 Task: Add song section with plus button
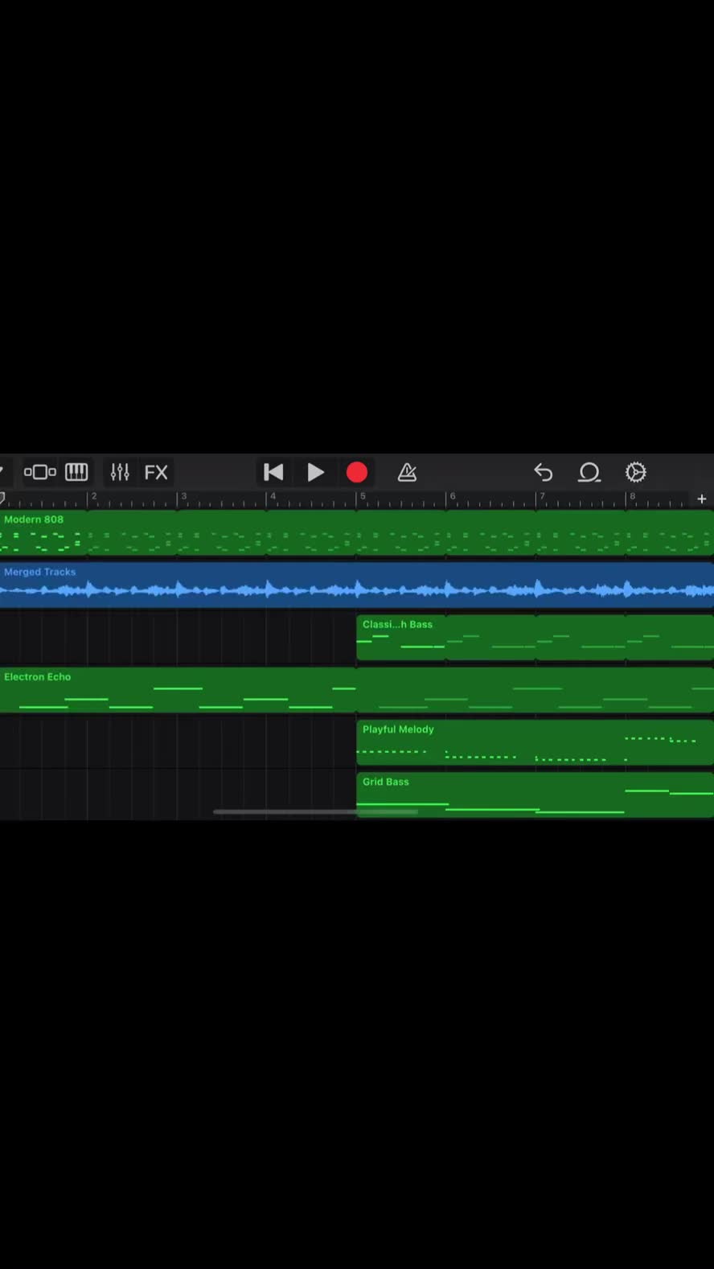click(x=702, y=499)
